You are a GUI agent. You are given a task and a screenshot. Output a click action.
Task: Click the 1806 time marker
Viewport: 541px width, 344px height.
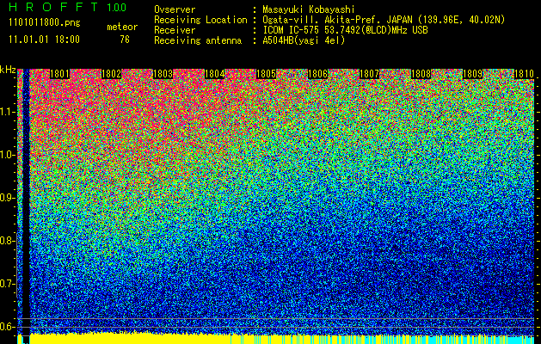(x=317, y=74)
